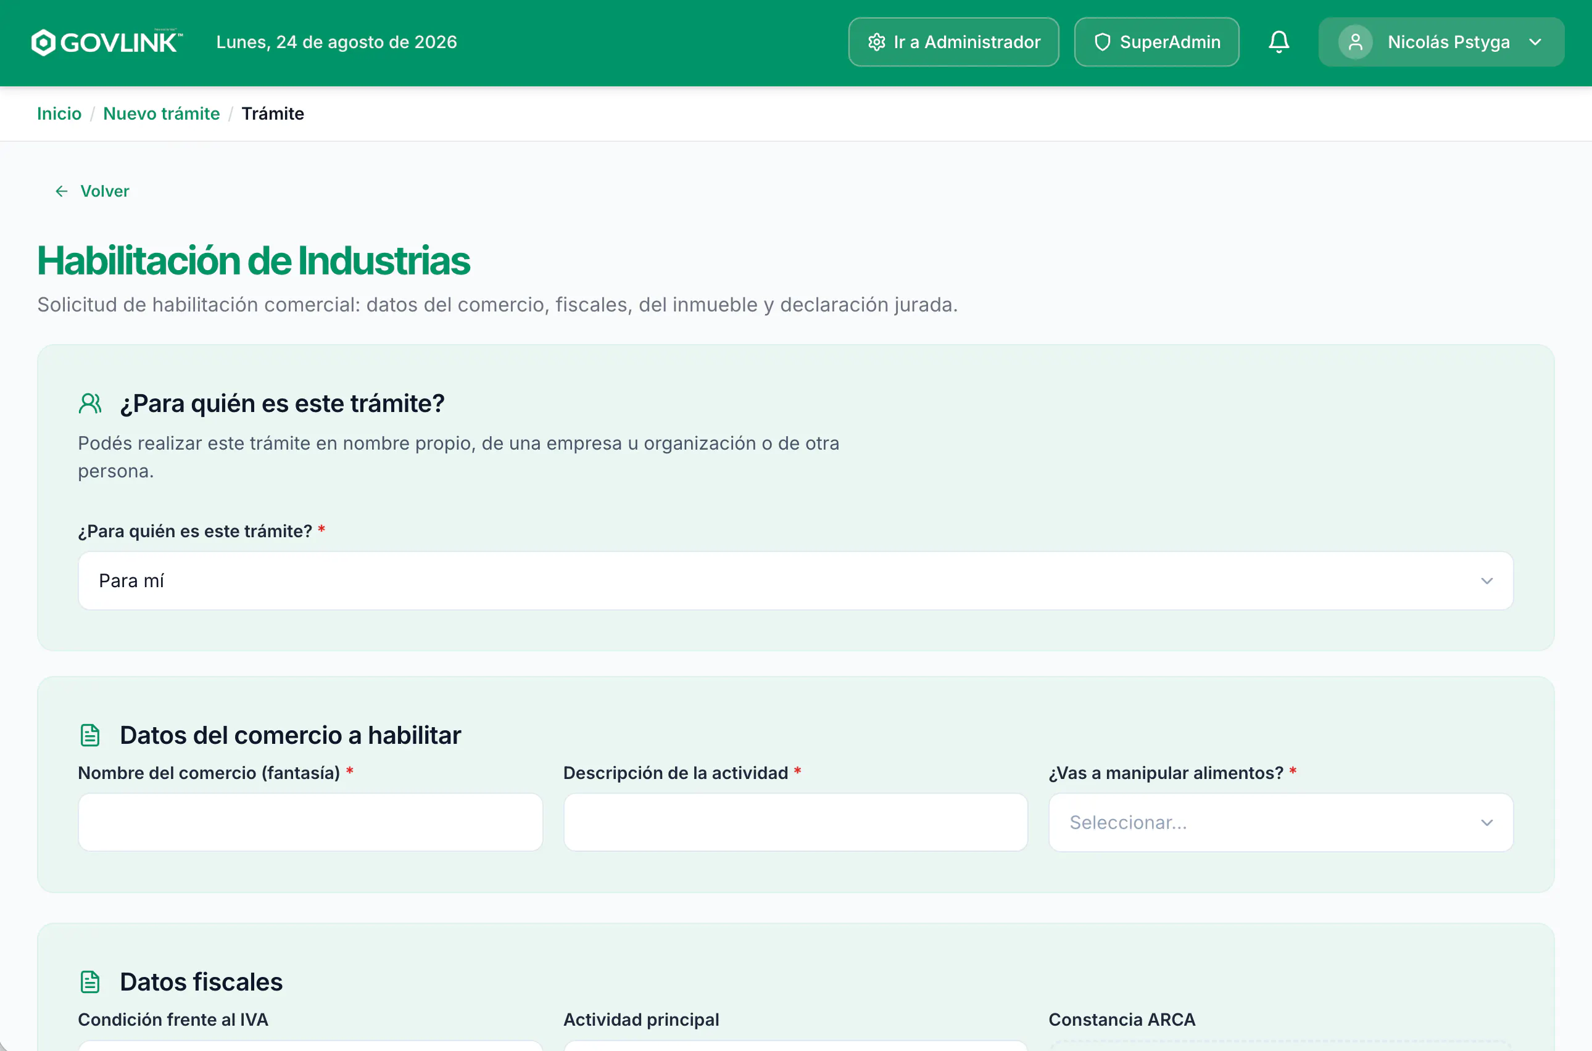Click the document icon beside Datos del comercio
The width and height of the screenshot is (1592, 1051).
[90, 735]
